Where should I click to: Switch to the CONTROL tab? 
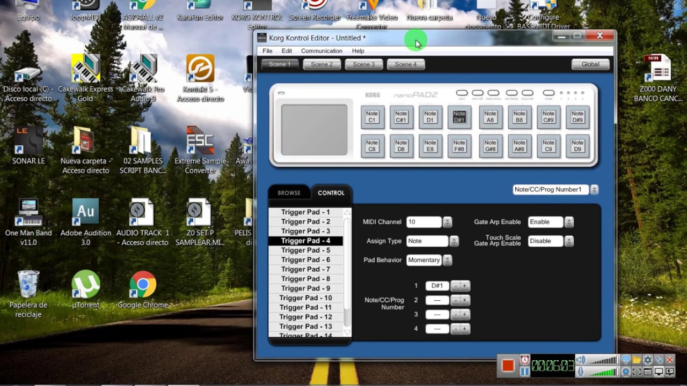[331, 193]
